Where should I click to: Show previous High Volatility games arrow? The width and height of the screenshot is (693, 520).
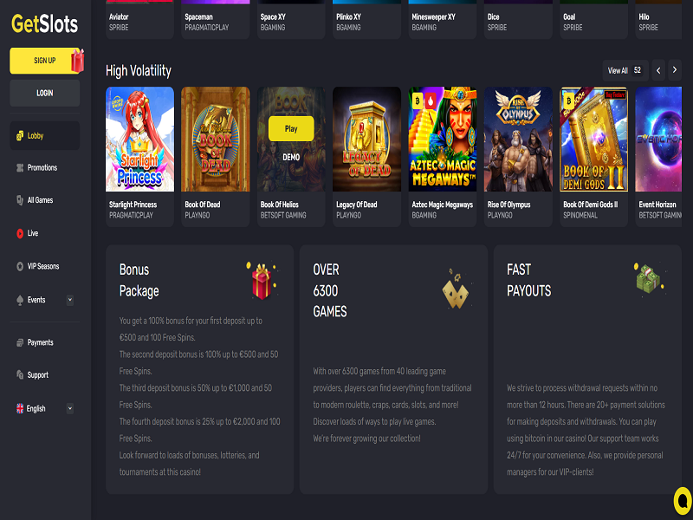[x=658, y=70]
